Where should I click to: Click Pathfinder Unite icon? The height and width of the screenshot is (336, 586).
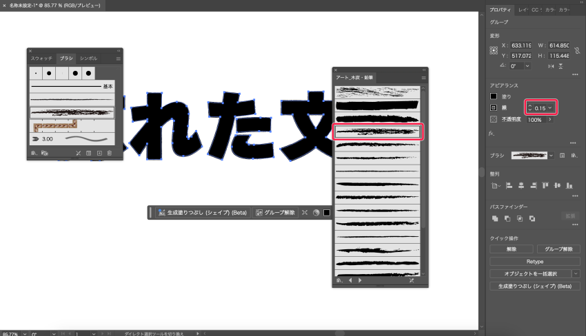(x=495, y=218)
